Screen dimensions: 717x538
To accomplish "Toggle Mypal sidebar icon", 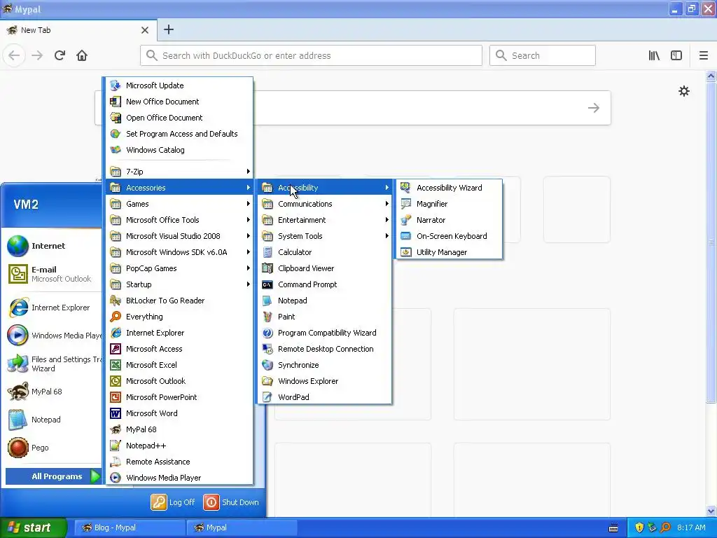I will pos(676,55).
